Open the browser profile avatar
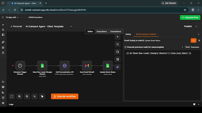 click(193, 10)
